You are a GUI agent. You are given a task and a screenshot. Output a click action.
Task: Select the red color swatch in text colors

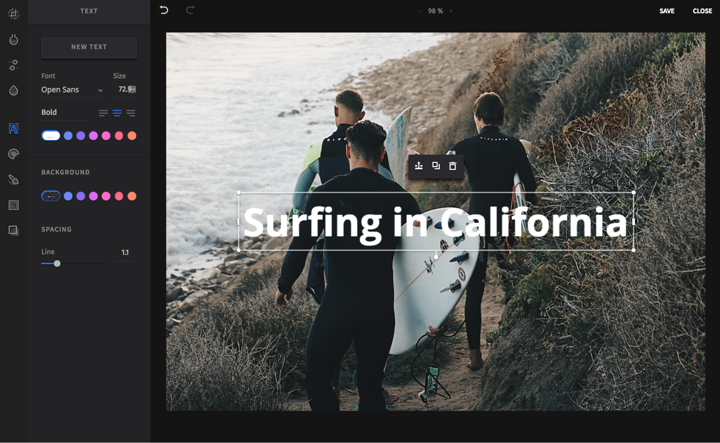pos(119,136)
